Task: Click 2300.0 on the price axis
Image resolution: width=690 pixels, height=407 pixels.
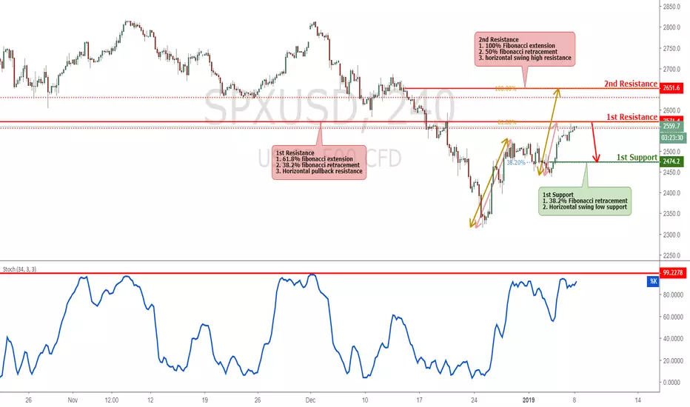Action: (x=672, y=235)
